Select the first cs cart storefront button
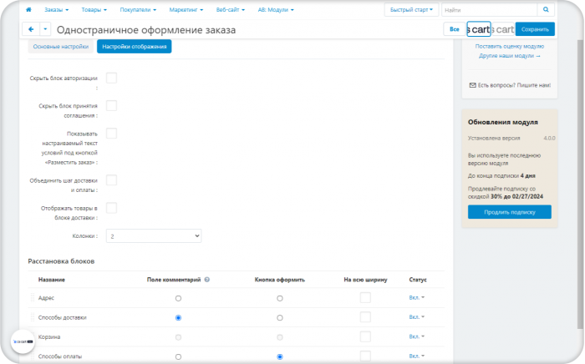 [x=479, y=29]
